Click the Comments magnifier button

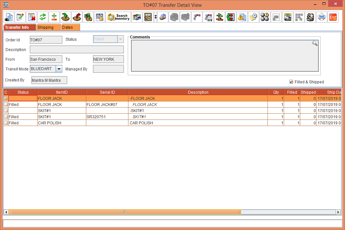(315, 43)
